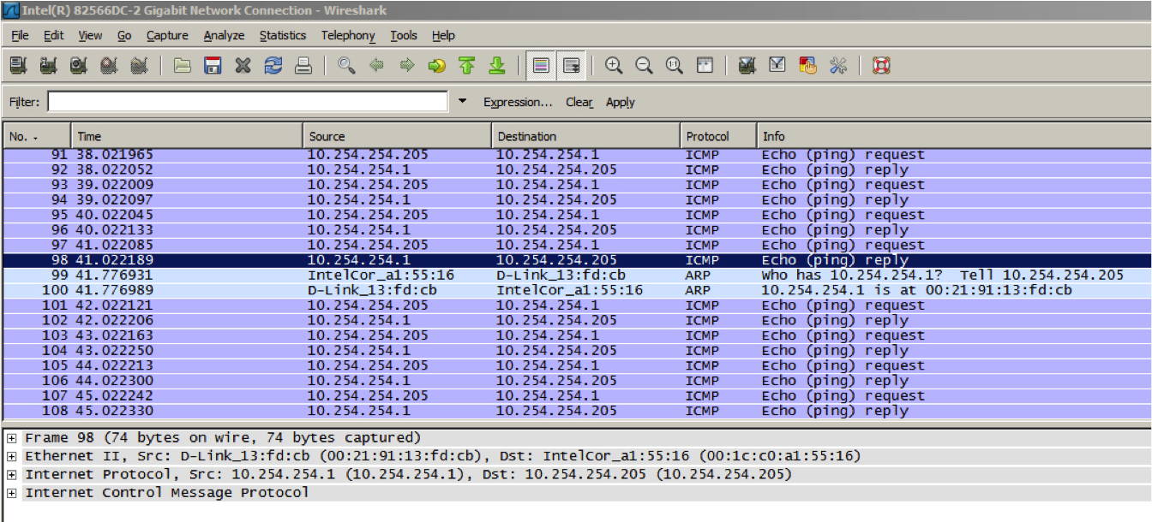Select packet 100 ARP reply row
This screenshot has height=522, width=1152.
[x=576, y=290]
